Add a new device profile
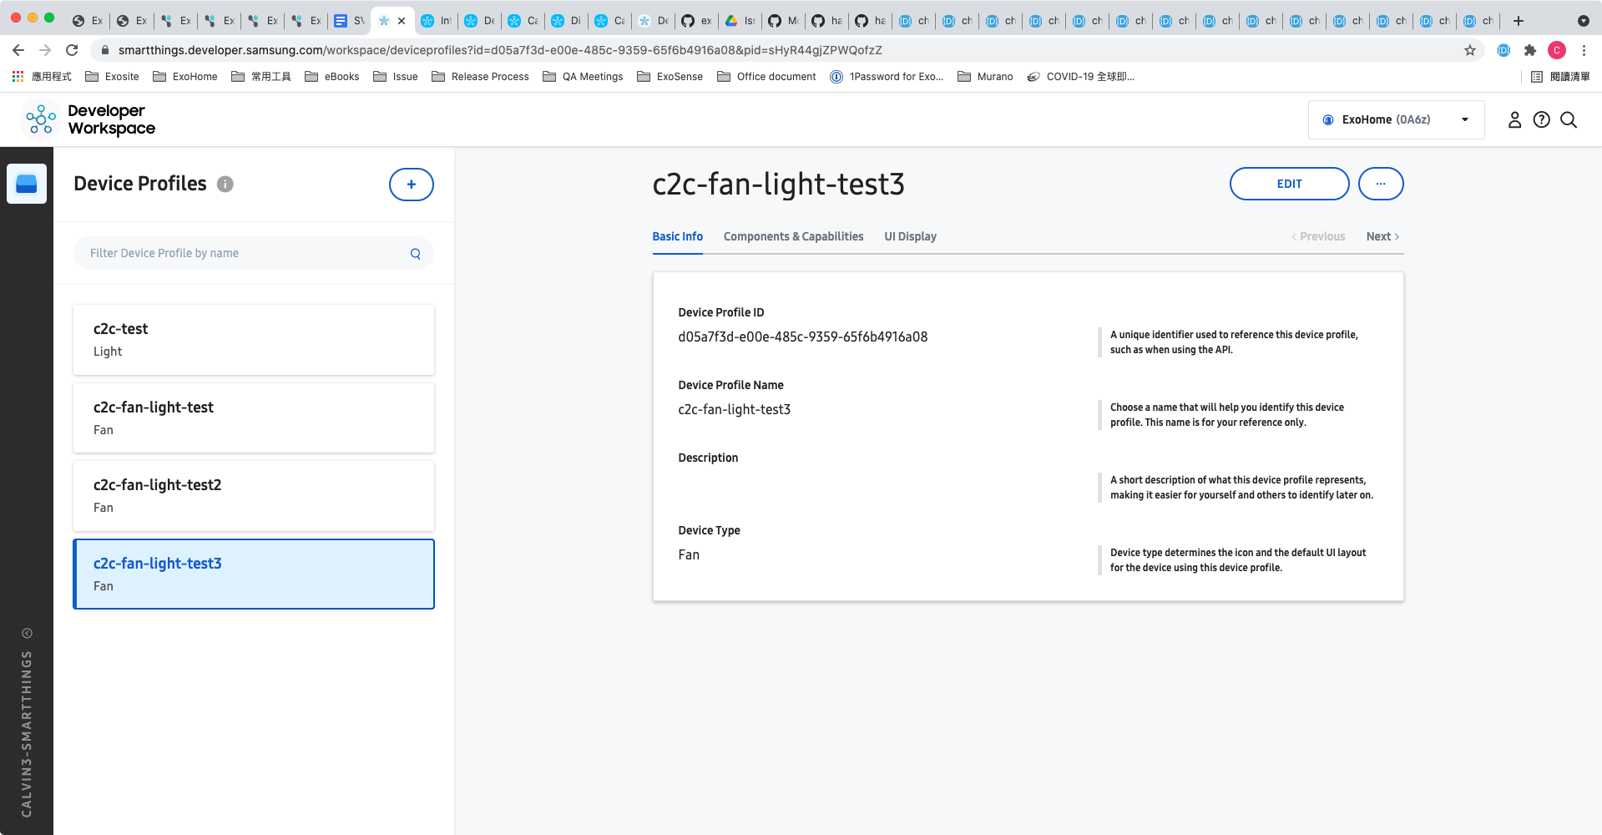This screenshot has height=835, width=1602. click(x=412, y=185)
